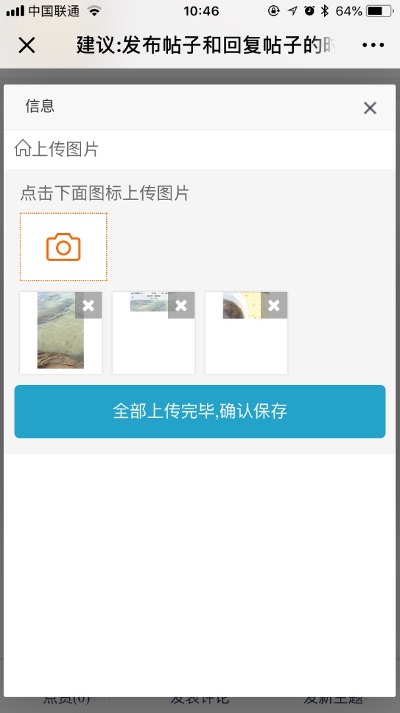
Task: Open the three-dot more menu
Action: coord(373,45)
